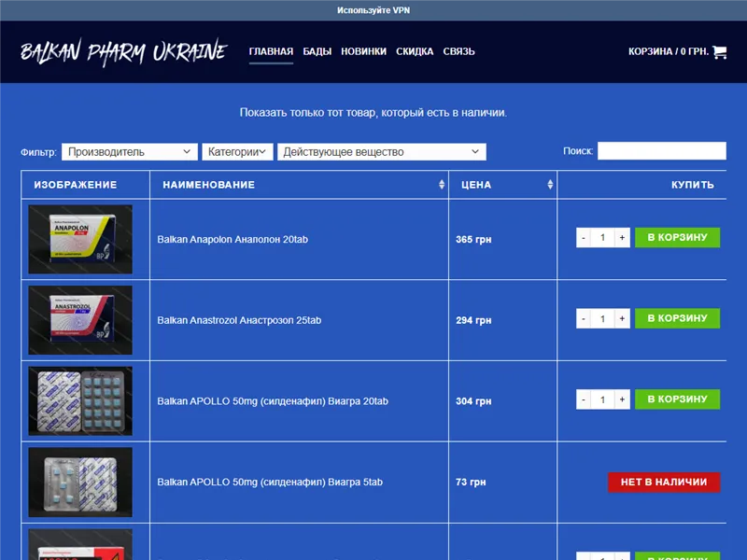
Task: Click the plus button for Anapolon quantity
Action: (622, 238)
